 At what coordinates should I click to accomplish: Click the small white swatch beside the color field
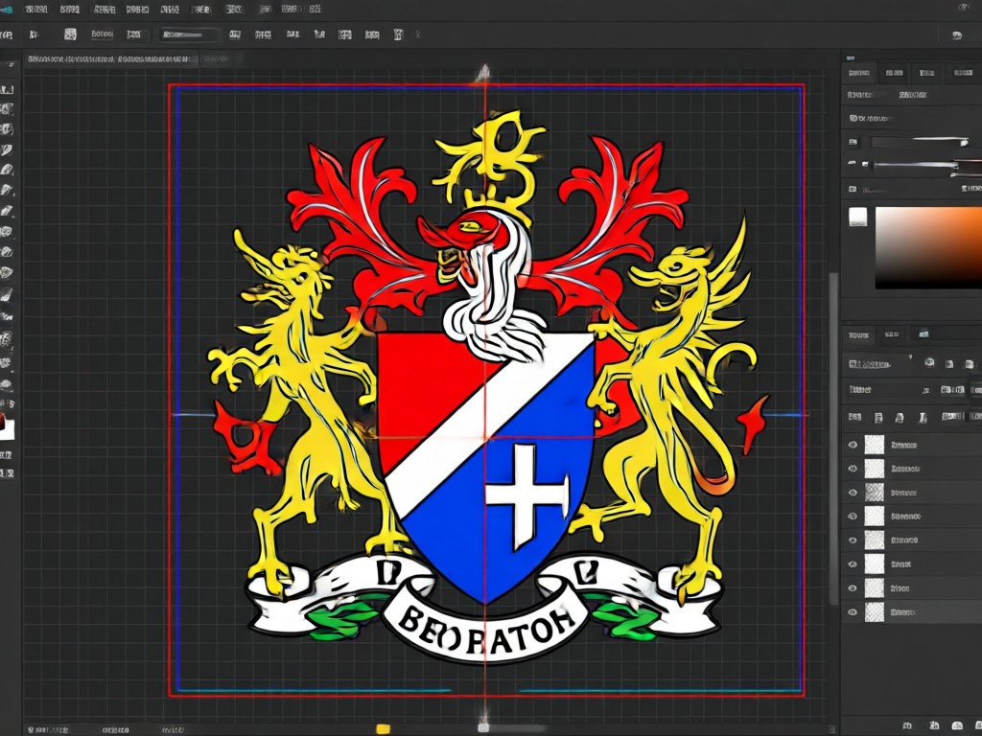[858, 218]
